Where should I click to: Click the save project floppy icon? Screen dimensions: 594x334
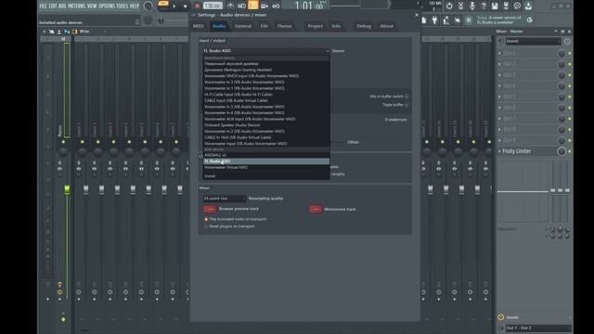point(495,6)
